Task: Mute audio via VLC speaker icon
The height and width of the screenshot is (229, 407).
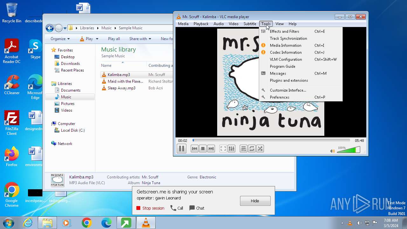Action: pos(333,151)
